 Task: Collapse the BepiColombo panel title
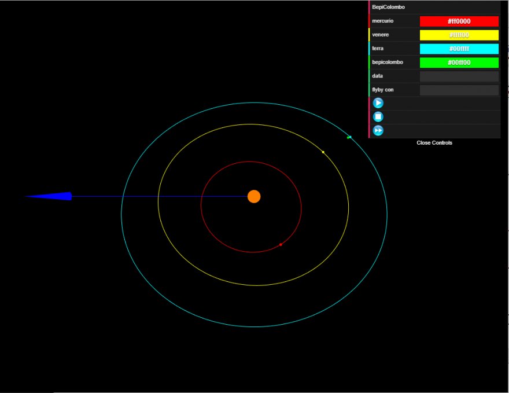coord(388,8)
